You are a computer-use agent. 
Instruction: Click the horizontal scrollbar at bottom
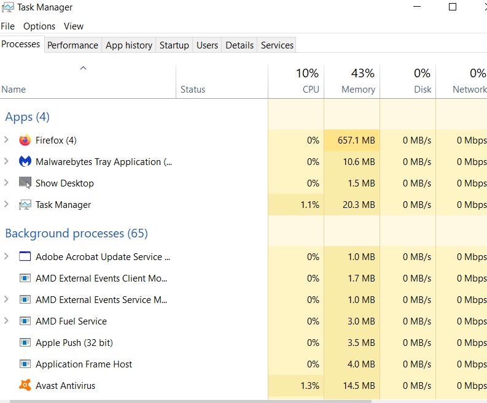point(190,401)
